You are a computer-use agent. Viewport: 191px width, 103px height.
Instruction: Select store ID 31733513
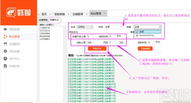pos(45,30)
